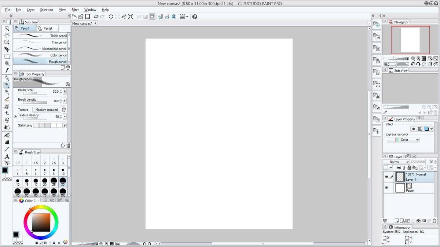The height and width of the screenshot is (247, 440).
Task: Select the Eyedropper tool in the toolbox
Action: [7, 70]
